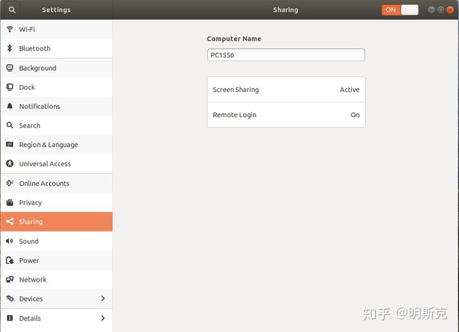Screen dimensions: 459x332
Task: Select the Network label in sidebar
Action: click(33, 280)
